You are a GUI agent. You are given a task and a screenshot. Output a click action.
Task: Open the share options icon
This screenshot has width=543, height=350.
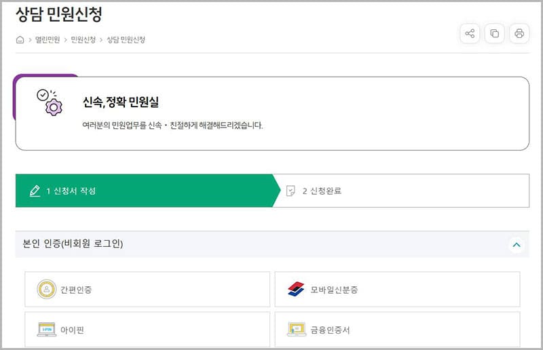coord(470,33)
